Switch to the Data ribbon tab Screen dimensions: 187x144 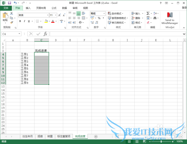click(x=64, y=8)
